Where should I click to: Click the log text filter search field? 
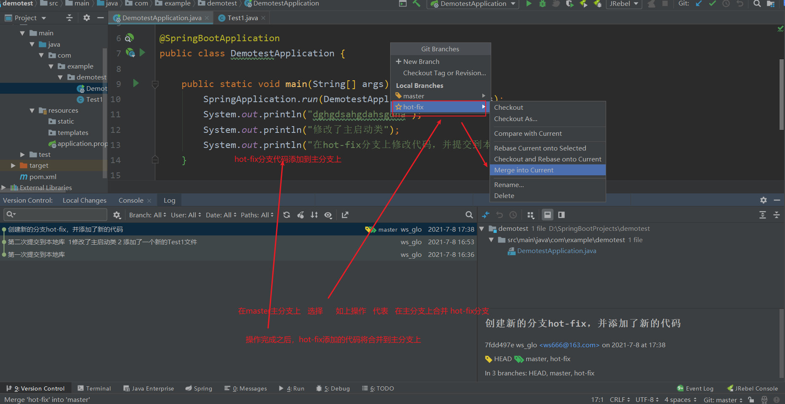(x=55, y=215)
